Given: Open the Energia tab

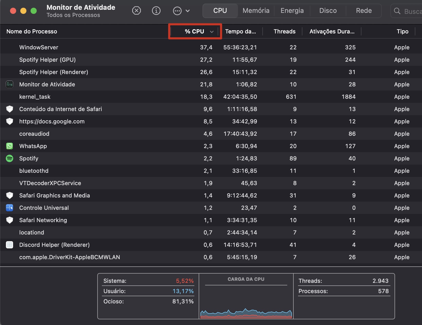Looking at the screenshot, I should click(292, 11).
